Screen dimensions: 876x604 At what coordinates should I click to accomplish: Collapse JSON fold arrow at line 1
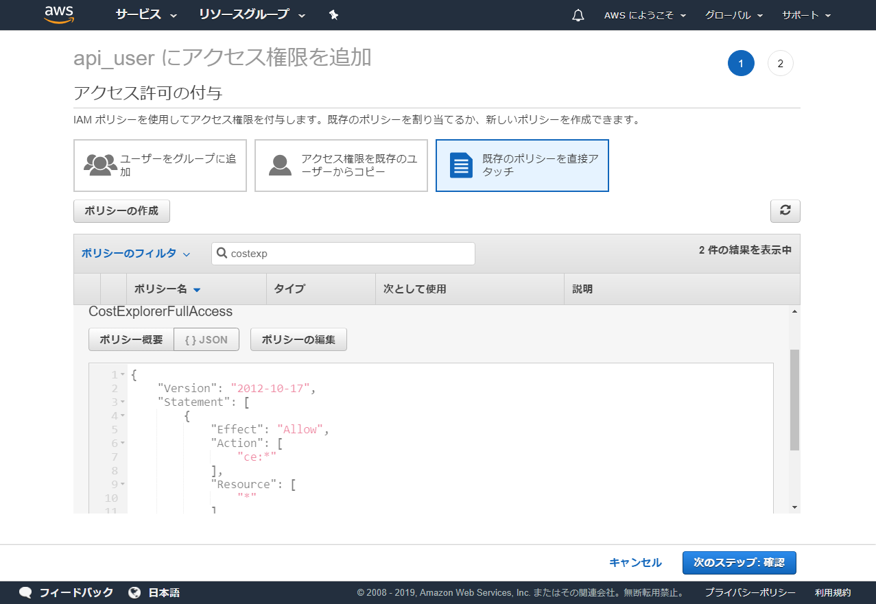[x=123, y=375]
